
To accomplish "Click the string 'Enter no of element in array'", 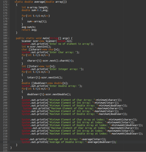I will 70,44.
